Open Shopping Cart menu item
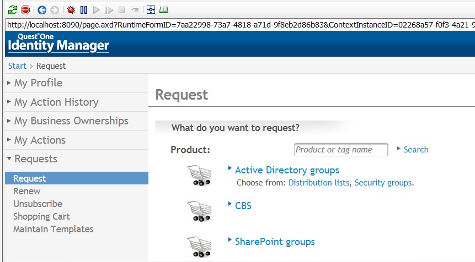The width and height of the screenshot is (475, 262). [41, 216]
